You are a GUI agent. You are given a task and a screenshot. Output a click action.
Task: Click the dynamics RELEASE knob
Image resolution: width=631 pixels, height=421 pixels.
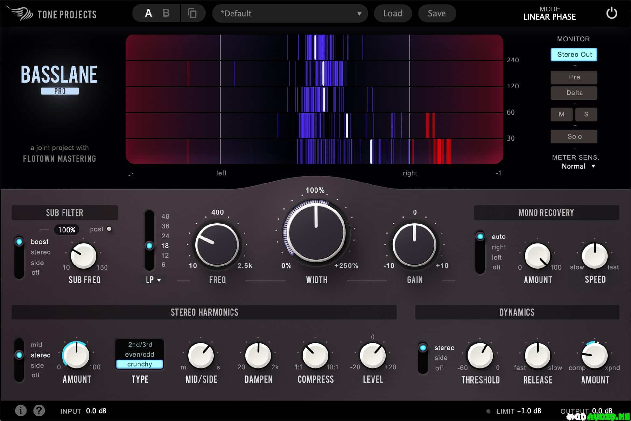538,355
